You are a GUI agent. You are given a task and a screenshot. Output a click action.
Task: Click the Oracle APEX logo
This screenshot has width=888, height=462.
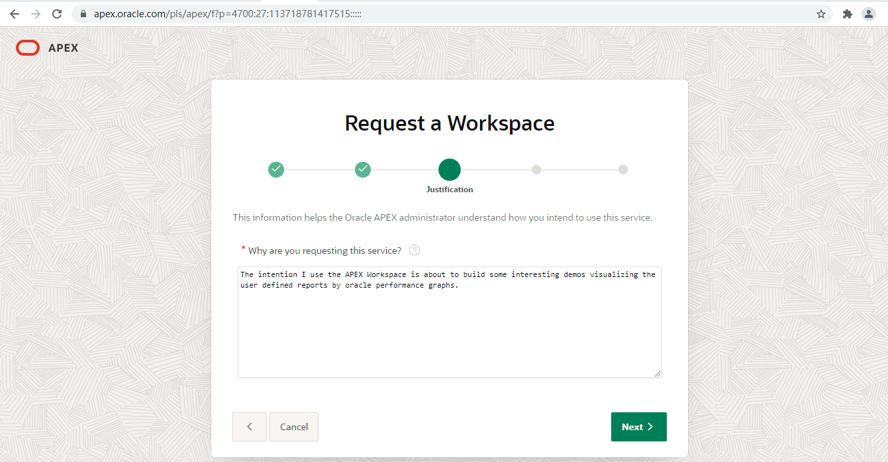(x=47, y=48)
